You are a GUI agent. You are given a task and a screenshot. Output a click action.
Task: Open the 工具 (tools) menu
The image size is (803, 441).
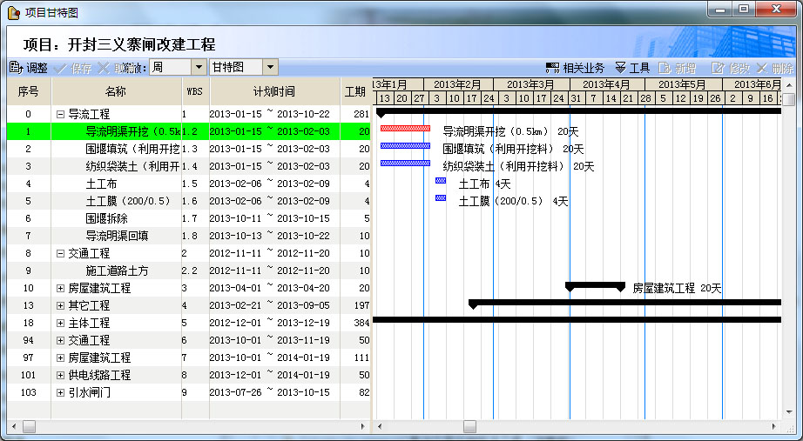(x=632, y=68)
